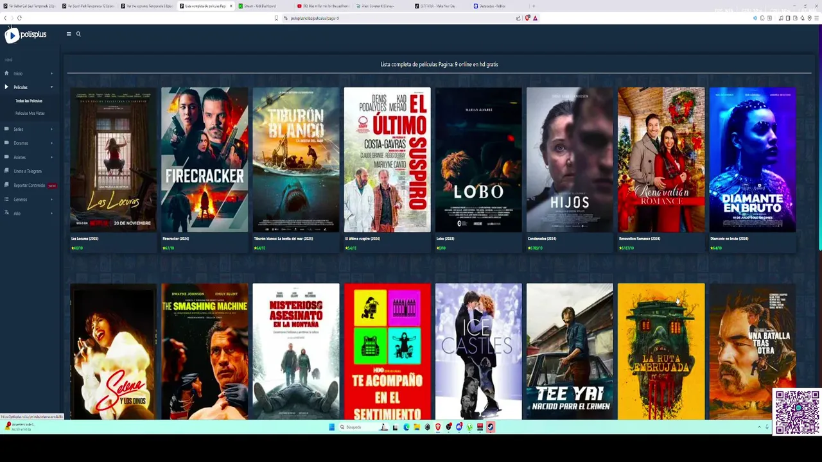The image size is (822, 462).
Task: Open Diamante en Bruto poster
Action: pyautogui.click(x=752, y=160)
